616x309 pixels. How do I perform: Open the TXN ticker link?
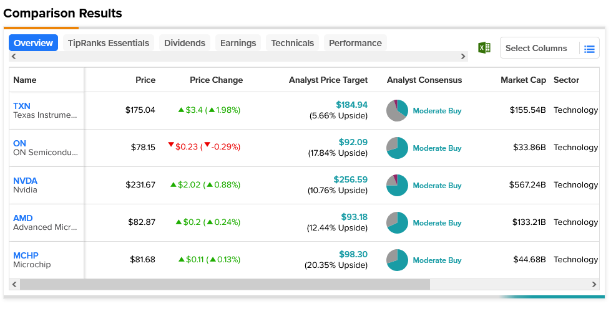22,106
